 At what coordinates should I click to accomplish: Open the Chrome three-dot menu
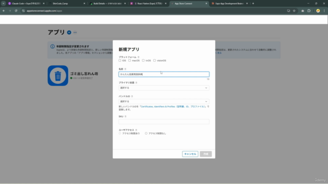[x=324, y=11]
